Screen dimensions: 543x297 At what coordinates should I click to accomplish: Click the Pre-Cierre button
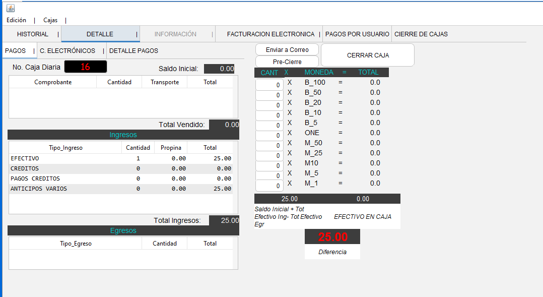pos(287,62)
